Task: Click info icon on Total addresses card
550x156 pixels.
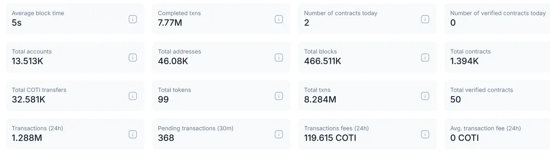Action: (x=279, y=58)
